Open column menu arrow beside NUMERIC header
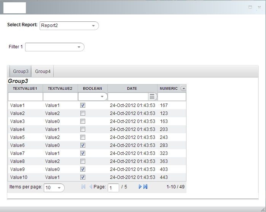Viewport: 266px width, 212px height. coord(183,88)
